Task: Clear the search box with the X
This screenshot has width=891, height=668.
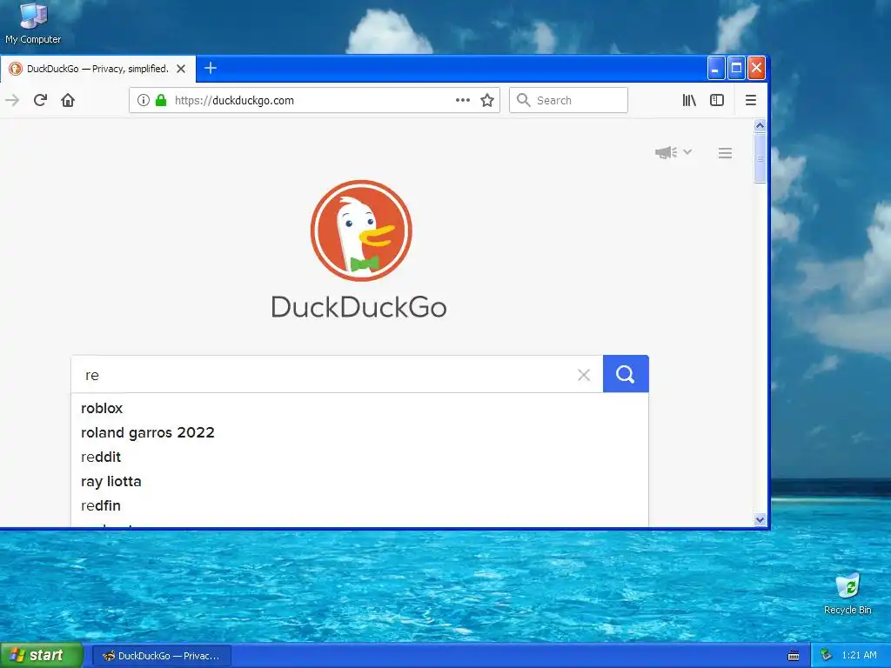Action: pos(584,375)
